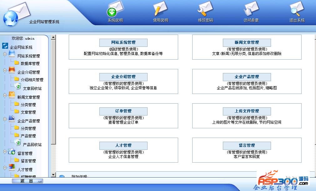Collapse the 企业介绍管理 tree node
316x191 pixels.
click(x=5, y=71)
